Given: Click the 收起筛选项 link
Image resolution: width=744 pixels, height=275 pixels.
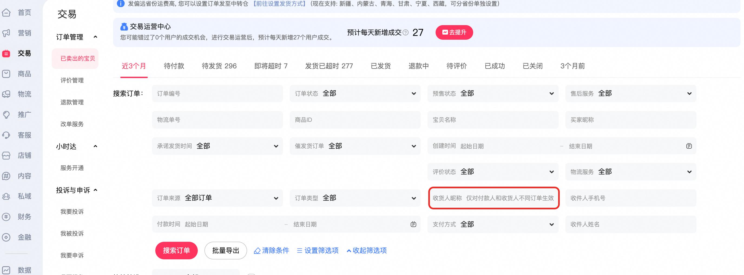Looking at the screenshot, I should pyautogui.click(x=367, y=251).
